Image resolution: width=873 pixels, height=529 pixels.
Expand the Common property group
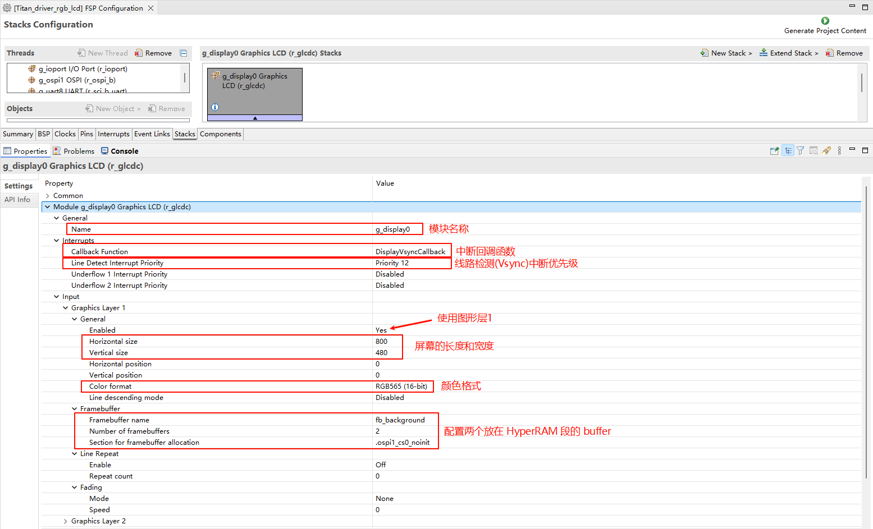point(48,196)
